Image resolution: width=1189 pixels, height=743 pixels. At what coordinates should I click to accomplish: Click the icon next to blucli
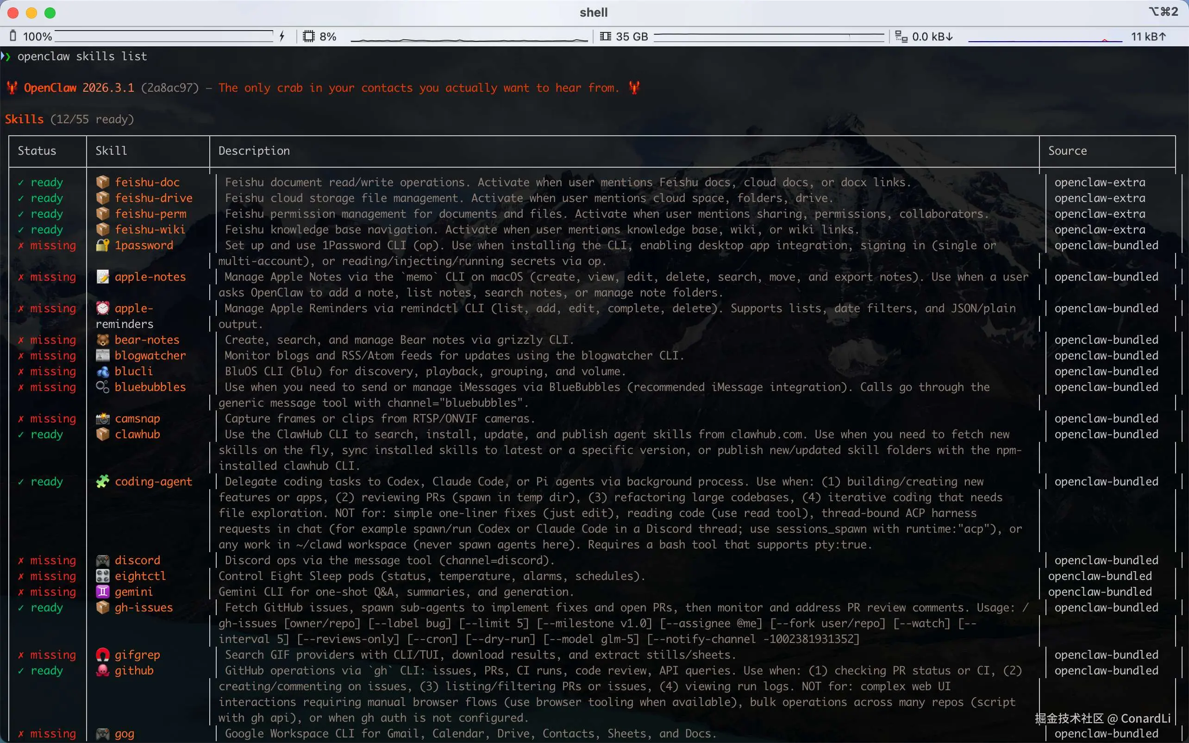(103, 371)
